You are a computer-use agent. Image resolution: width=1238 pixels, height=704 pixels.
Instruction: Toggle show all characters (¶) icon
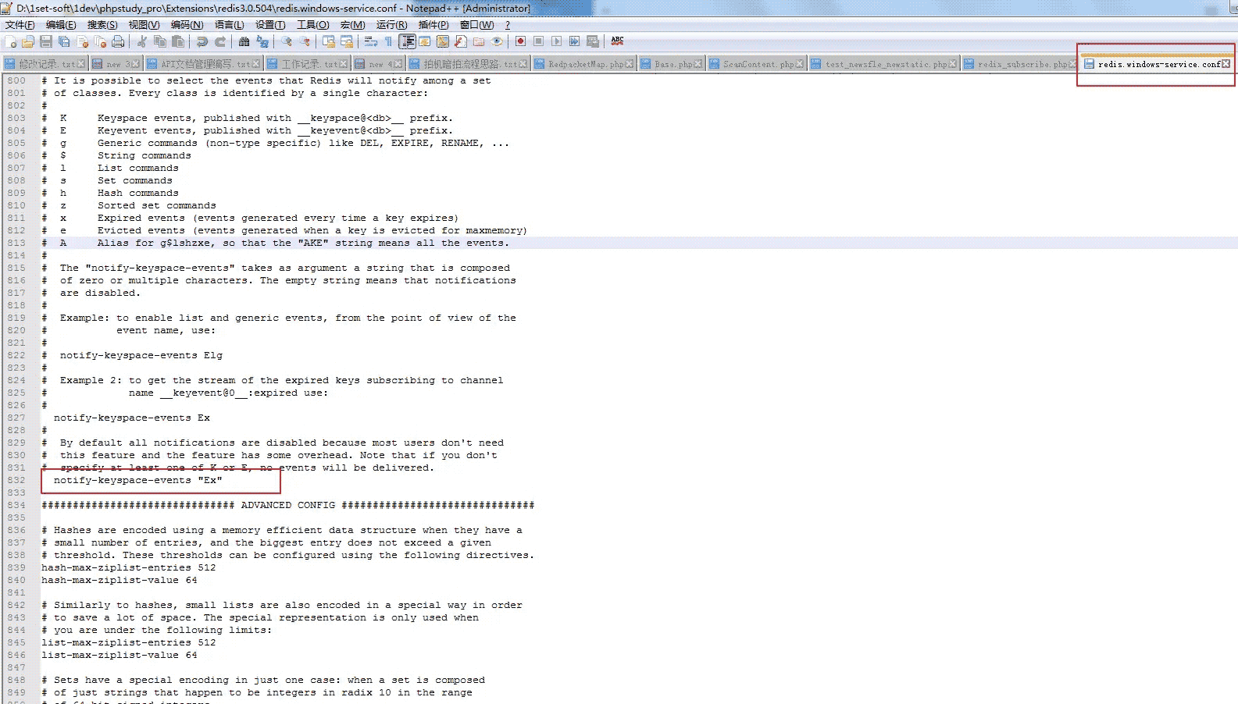388,41
